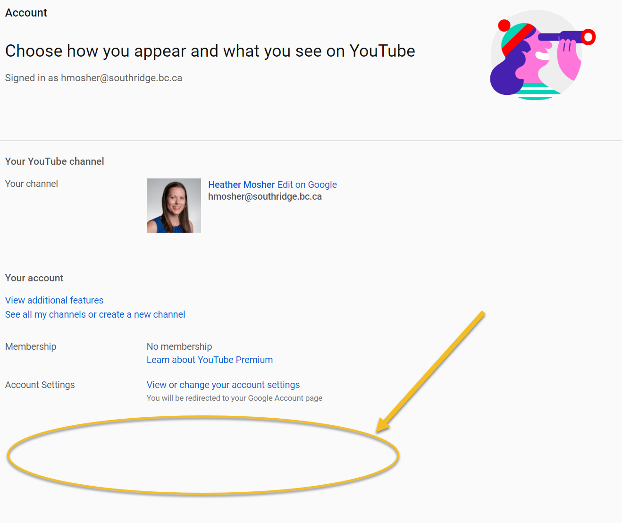Click the 'Signed in as hmosher@southridge.bc.ca' text

pyautogui.click(x=93, y=78)
